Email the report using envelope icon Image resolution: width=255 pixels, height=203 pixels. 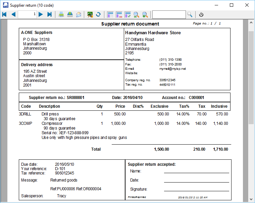coord(79,14)
